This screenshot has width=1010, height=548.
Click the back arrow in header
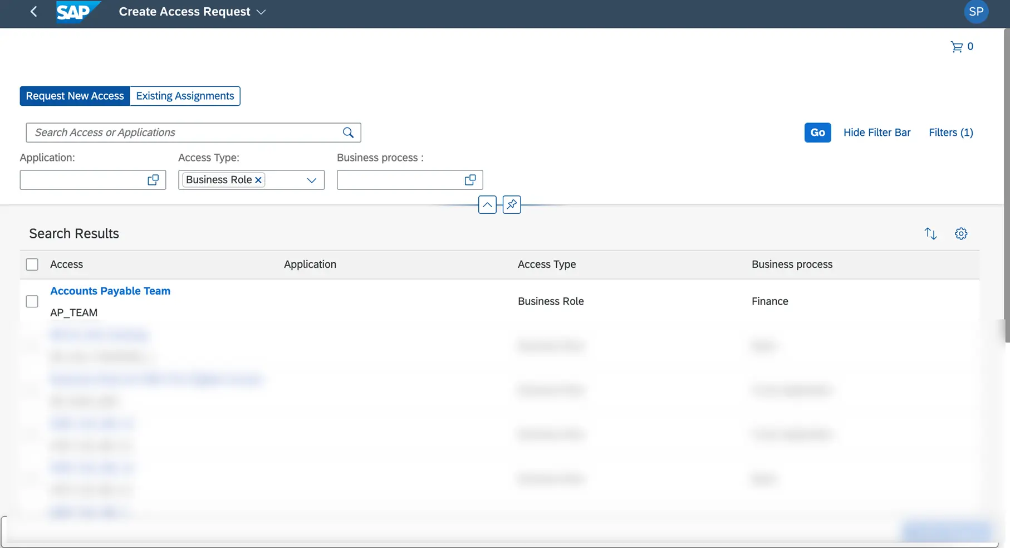point(33,12)
